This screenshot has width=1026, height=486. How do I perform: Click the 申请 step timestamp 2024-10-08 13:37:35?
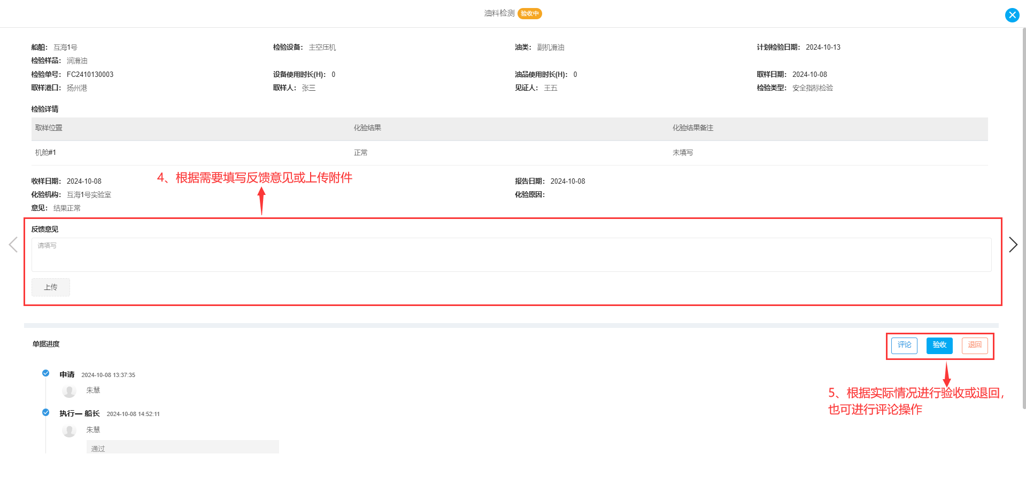pos(108,375)
